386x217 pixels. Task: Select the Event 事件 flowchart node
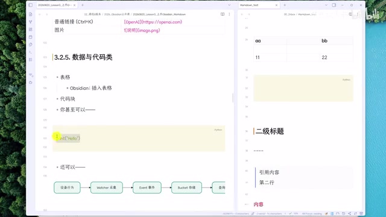147,187
